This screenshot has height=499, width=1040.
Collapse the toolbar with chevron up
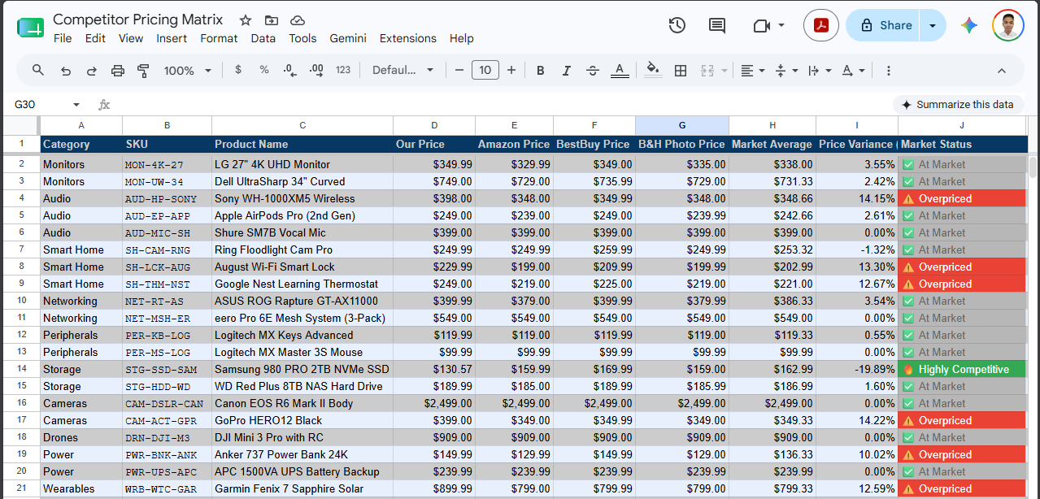pos(1002,71)
